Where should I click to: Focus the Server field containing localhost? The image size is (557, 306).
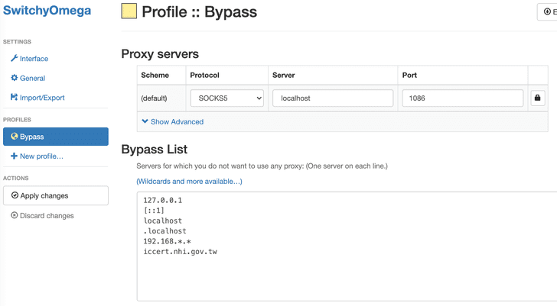coord(332,98)
